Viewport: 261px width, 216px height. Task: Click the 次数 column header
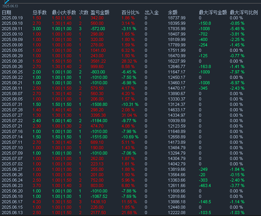[84, 13]
